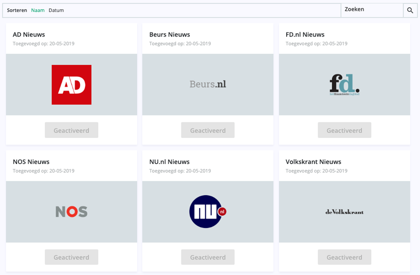Click Geactiveerd for NOS Nieuws
Image resolution: width=420 pixels, height=275 pixels.
click(71, 257)
